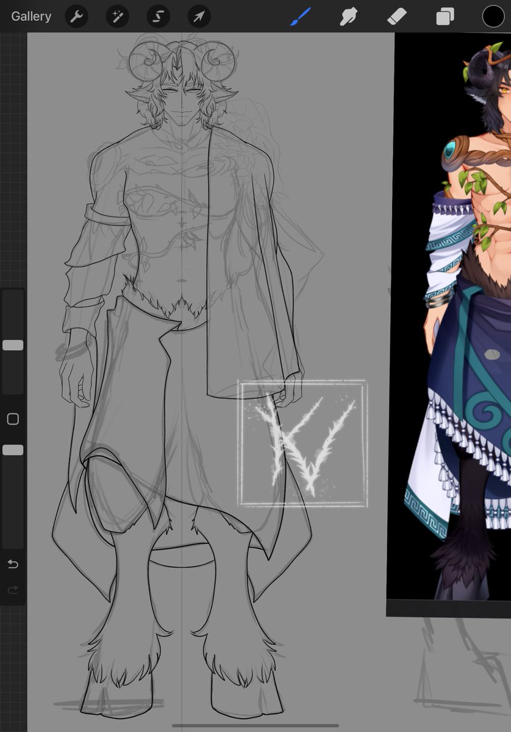Select the Smudge tool
511x732 pixels.
tap(348, 16)
